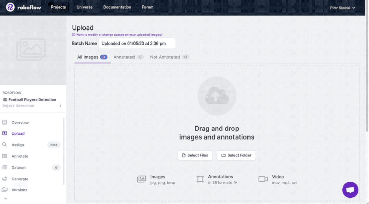Click the Object Detection project type text
Image resolution: width=369 pixels, height=204 pixels.
coord(18,106)
